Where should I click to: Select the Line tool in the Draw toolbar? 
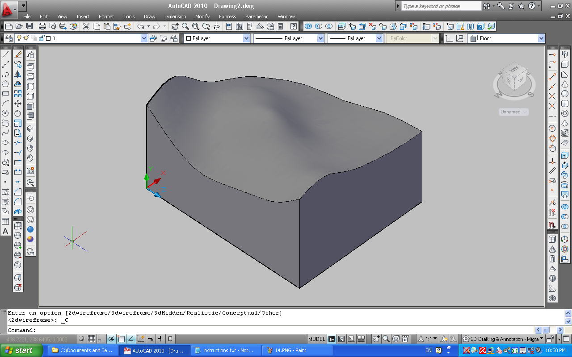point(5,54)
